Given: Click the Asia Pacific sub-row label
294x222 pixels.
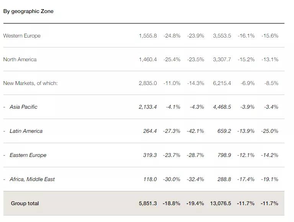Looking at the screenshot, I should tap(23, 107).
